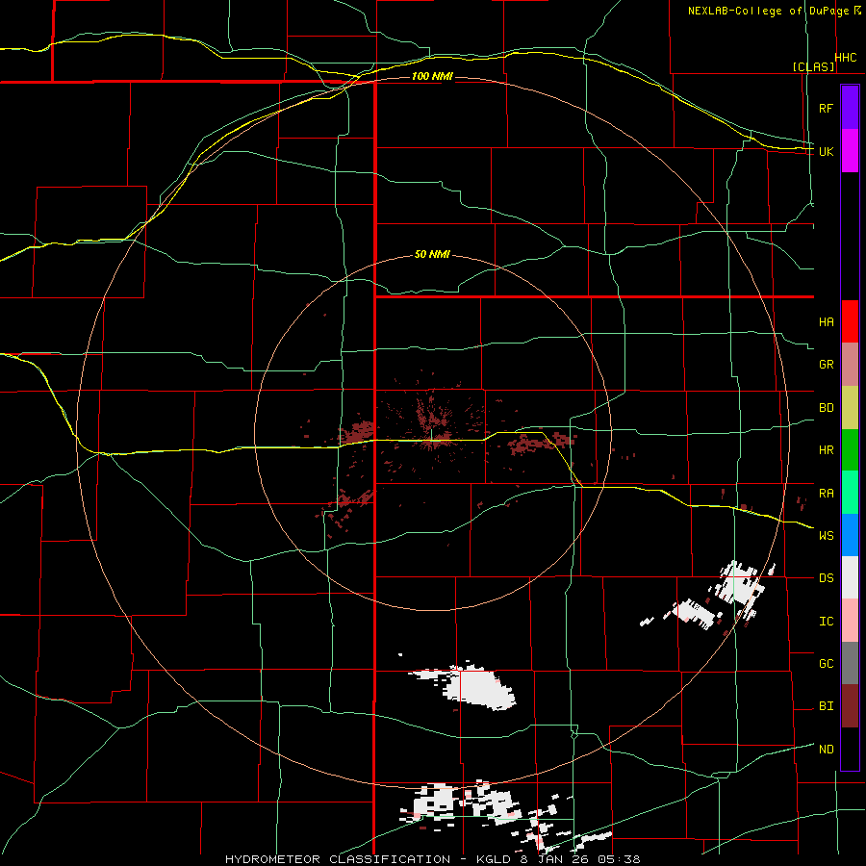This screenshot has height=866, width=866.
Task: Click the HA legend label
Action: coord(826,321)
